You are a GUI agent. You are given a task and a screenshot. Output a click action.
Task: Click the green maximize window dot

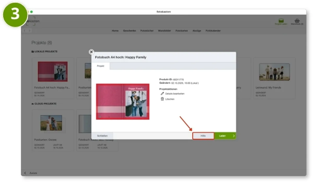coord(32,12)
